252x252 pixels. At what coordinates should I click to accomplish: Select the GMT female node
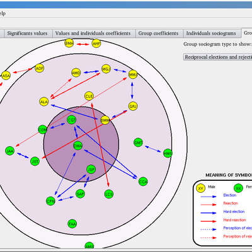click(x=138, y=143)
